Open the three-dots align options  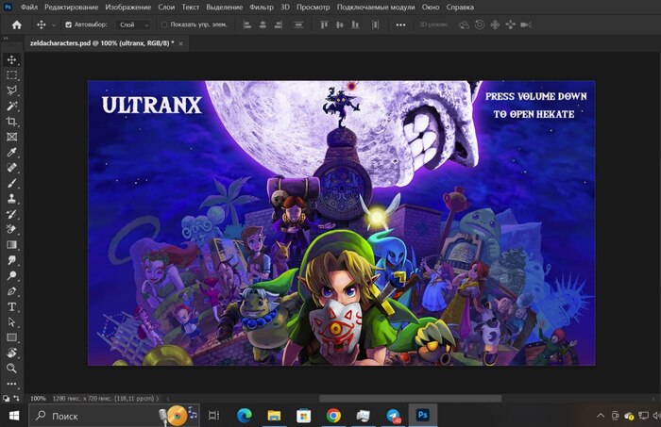point(400,25)
